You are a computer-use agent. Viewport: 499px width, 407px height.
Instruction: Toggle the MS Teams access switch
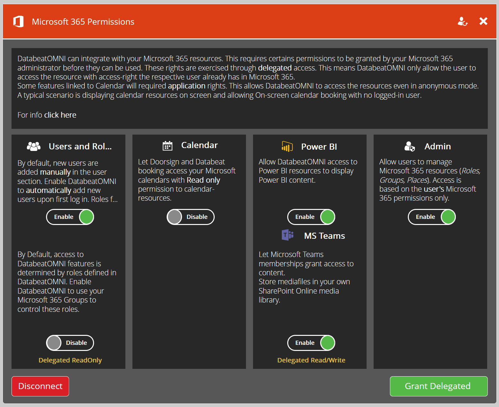point(311,343)
